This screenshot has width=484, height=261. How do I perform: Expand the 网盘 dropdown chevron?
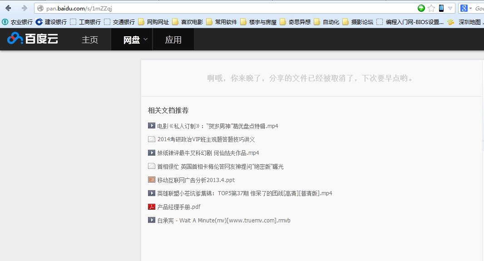pyautogui.click(x=145, y=39)
